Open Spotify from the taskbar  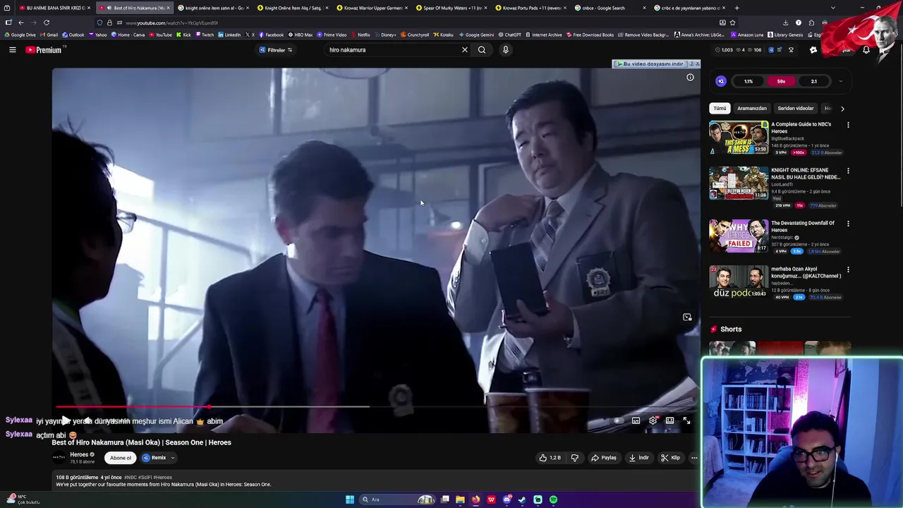(553, 500)
